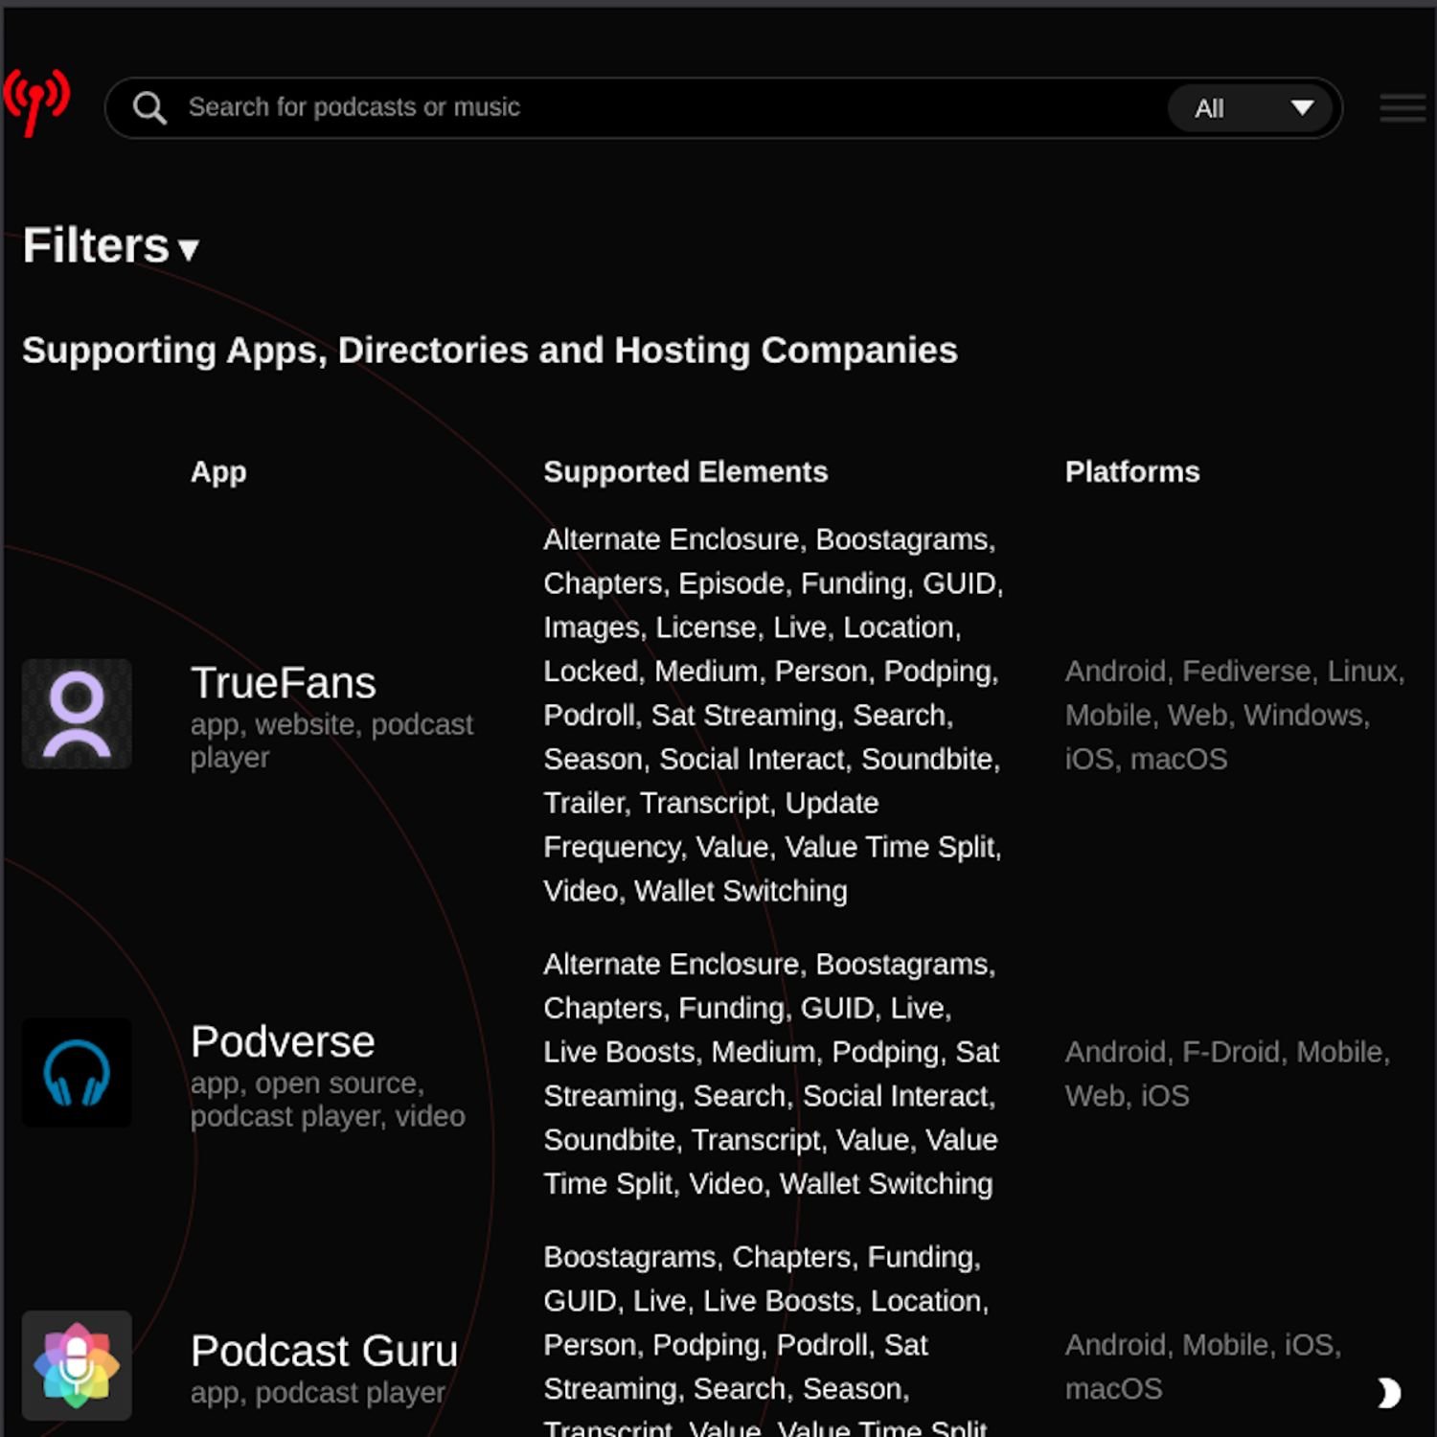Expand the Filters section
Screen dimensions: 1437x1437
tap(111, 246)
